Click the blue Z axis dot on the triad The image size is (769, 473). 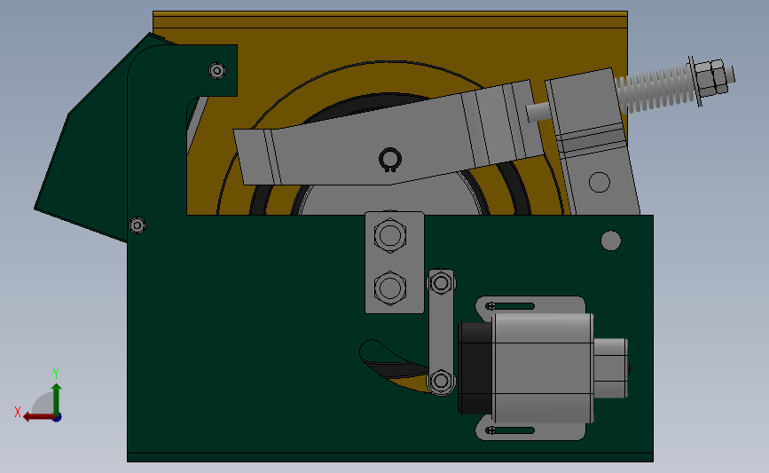(58, 418)
